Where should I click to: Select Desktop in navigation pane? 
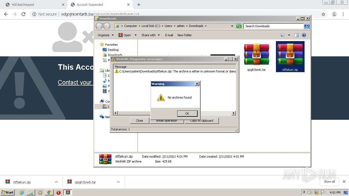113,50
